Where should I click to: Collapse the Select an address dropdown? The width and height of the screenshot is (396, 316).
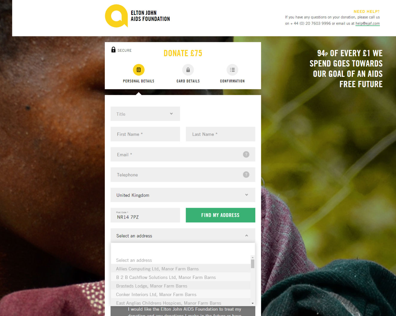click(183, 236)
